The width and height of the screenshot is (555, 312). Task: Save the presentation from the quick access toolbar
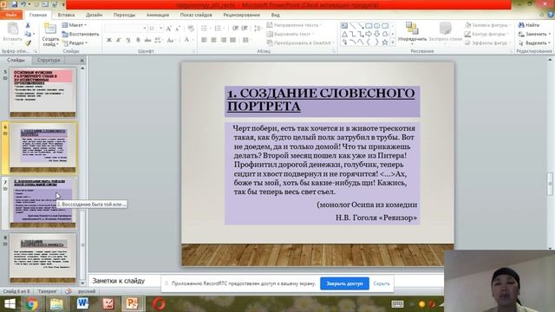(15, 4)
